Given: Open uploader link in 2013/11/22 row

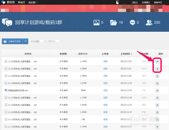Looking at the screenshot, I should tap(105, 61).
